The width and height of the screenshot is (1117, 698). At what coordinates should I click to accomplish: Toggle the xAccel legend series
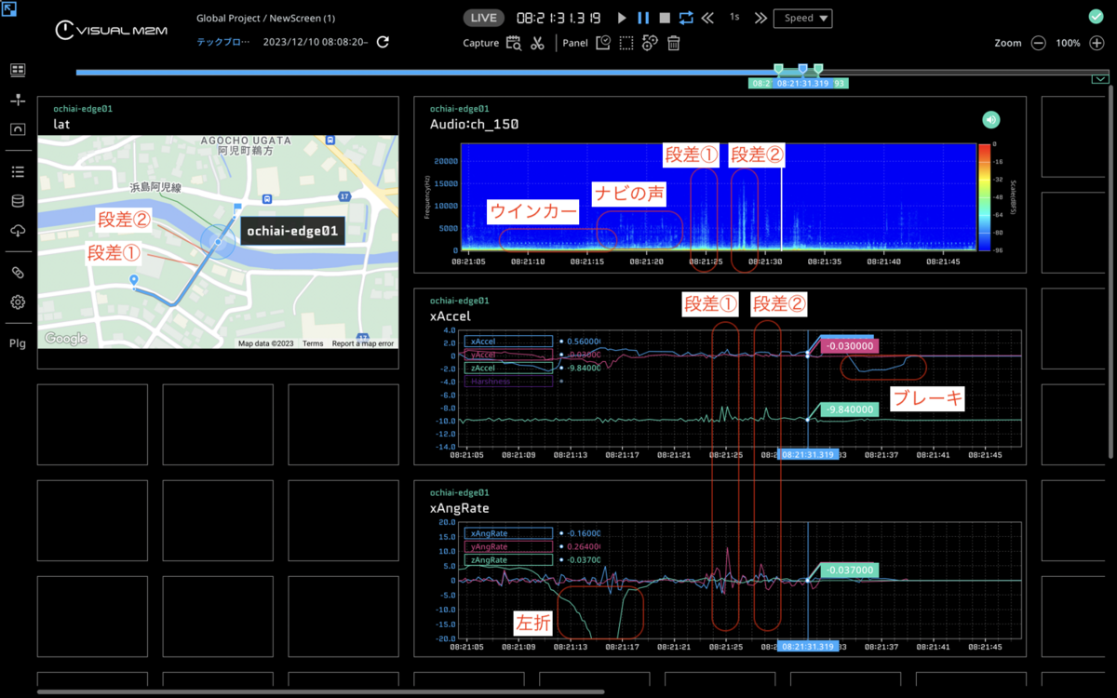pyautogui.click(x=508, y=342)
